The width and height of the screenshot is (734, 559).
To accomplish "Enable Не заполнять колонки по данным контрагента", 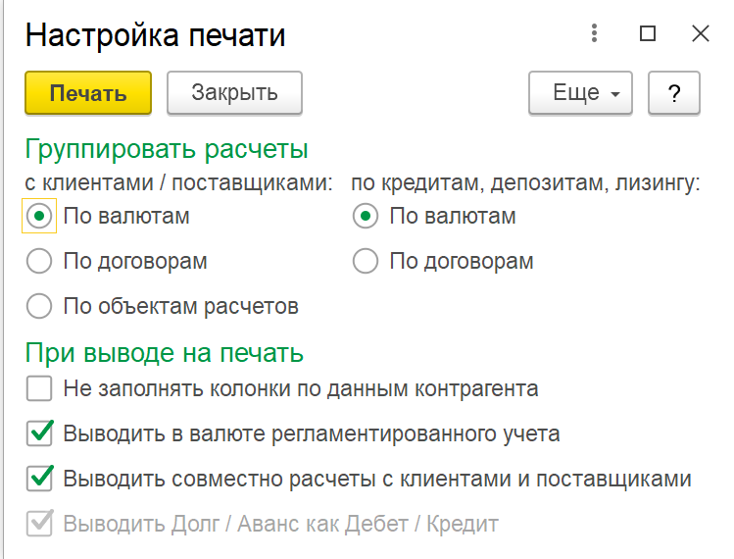I will (39, 388).
